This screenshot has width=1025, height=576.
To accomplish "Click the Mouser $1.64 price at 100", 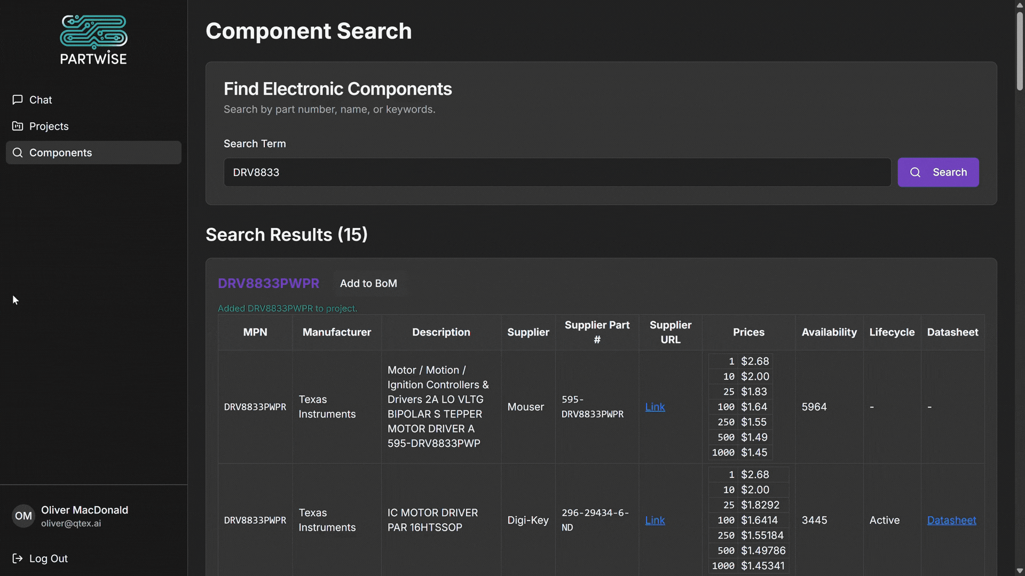I will pos(754,407).
